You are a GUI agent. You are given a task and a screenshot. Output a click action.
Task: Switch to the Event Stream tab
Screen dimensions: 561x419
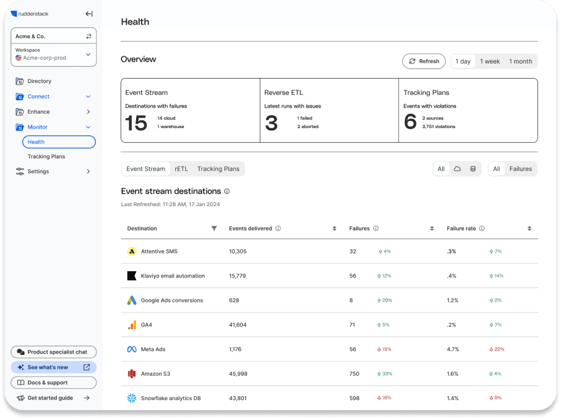(x=146, y=169)
